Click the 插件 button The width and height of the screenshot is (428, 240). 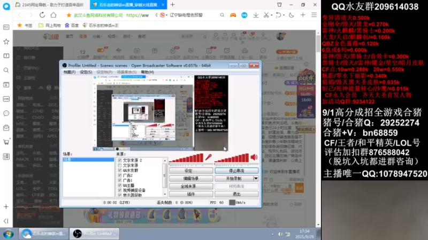click(191, 194)
